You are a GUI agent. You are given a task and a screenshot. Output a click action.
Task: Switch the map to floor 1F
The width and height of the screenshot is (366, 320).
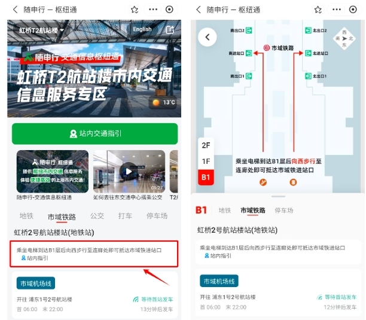pos(206,161)
